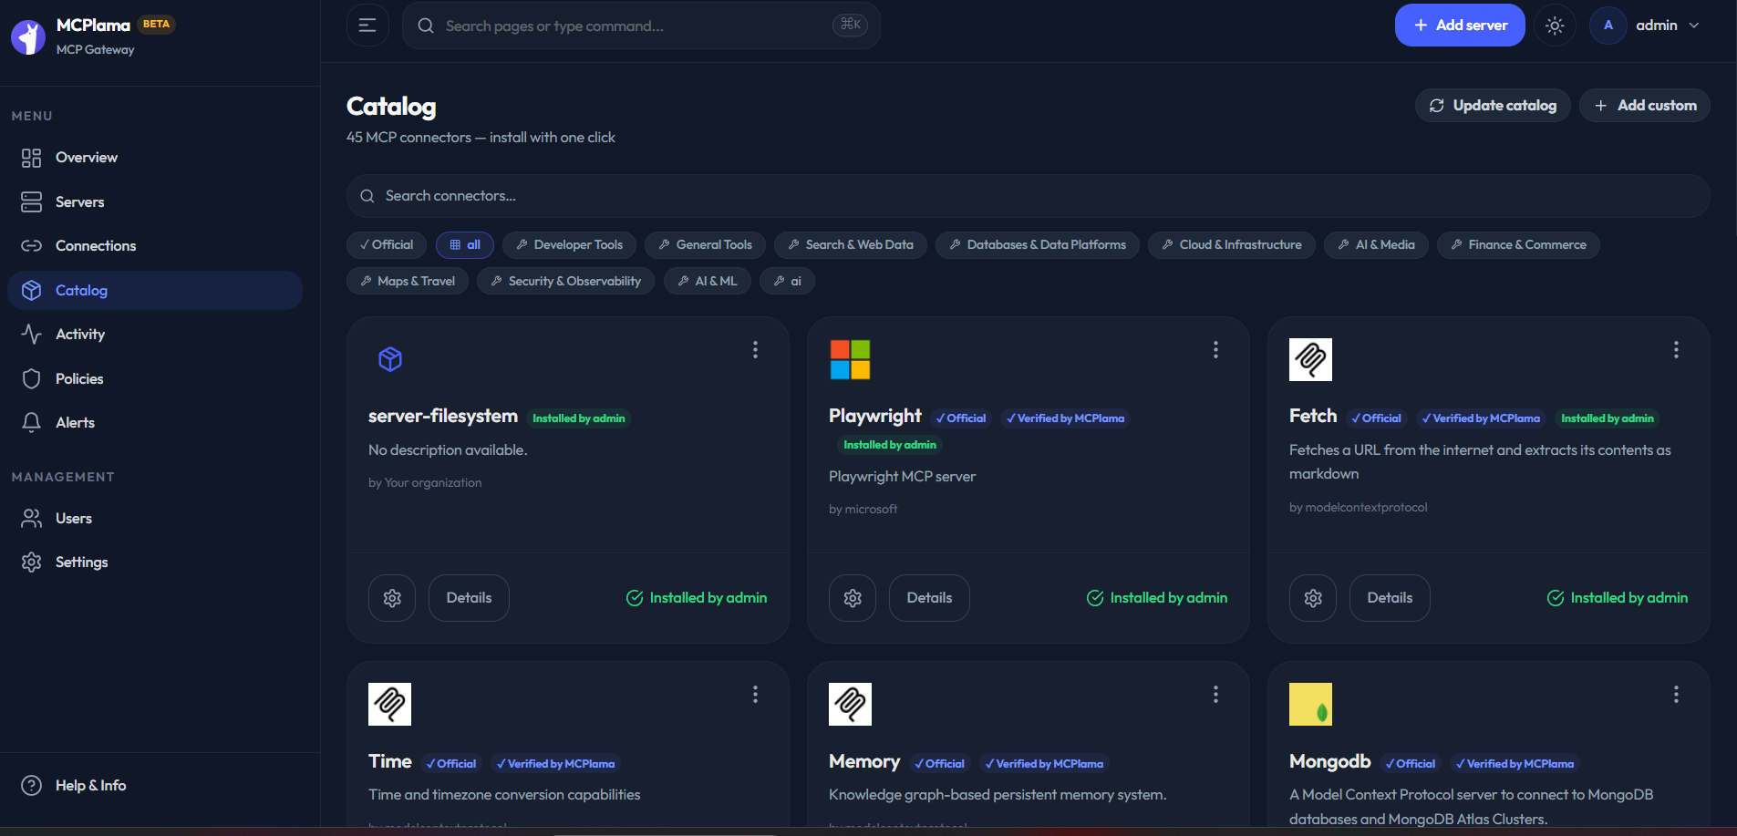
Task: Collapse the sidebar with hamburger icon
Action: [x=367, y=26]
